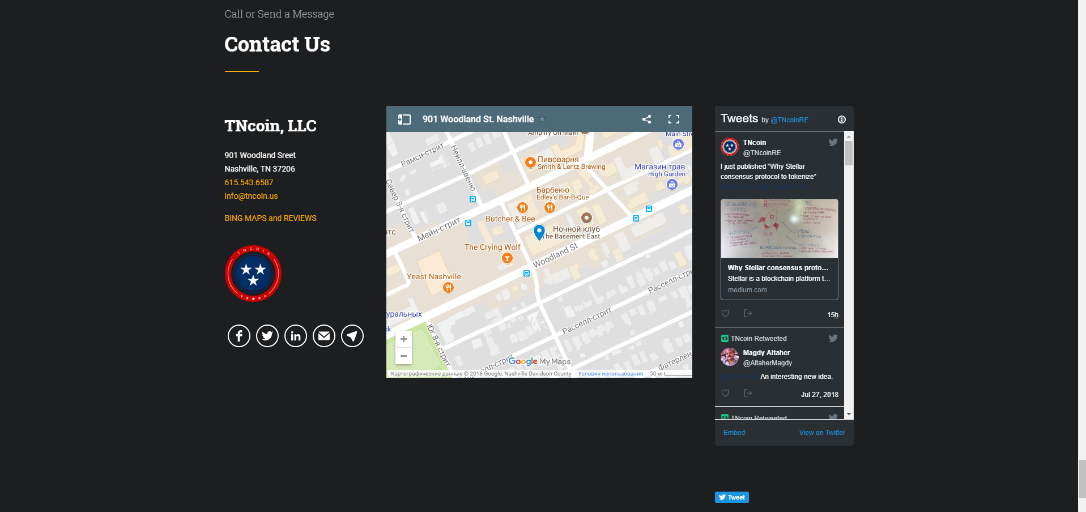Screen dimensions: 1086x512
Task: Open map terms of use link
Action: pyautogui.click(x=610, y=374)
